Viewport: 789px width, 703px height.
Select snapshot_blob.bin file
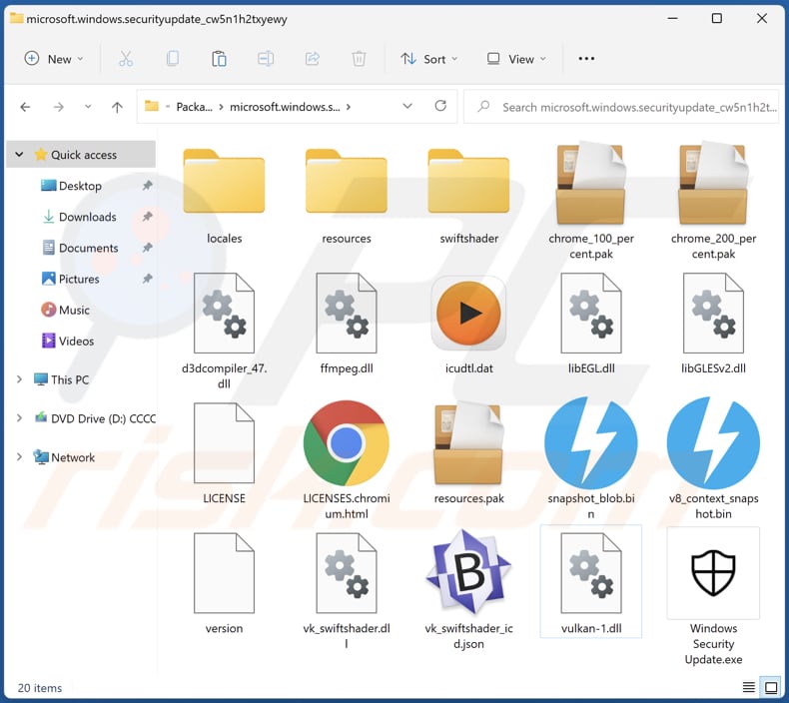[591, 459]
